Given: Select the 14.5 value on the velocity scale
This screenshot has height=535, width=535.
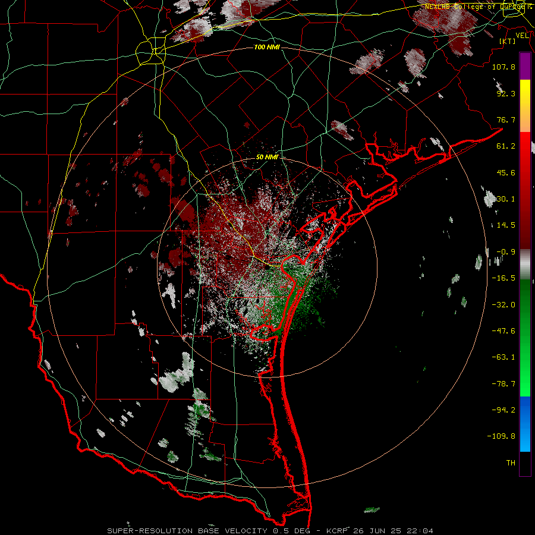Looking at the screenshot, I should (x=506, y=225).
